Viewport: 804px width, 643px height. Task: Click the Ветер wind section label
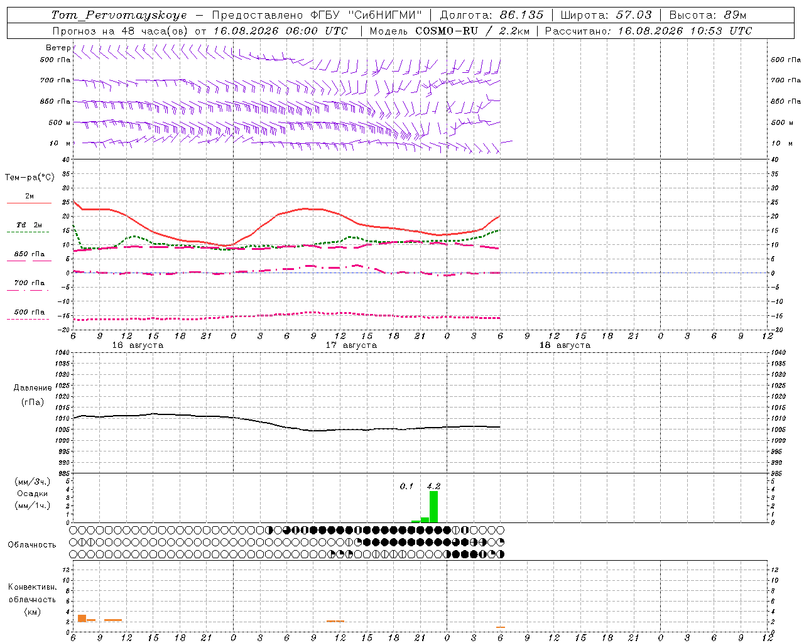point(58,48)
